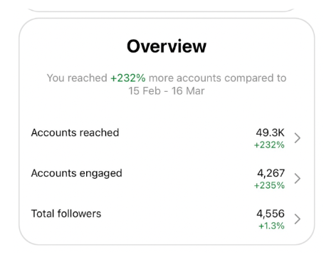Click the 15 Feb - 16 Mar date range
Viewport: 329px width, 260px height.
point(167,91)
